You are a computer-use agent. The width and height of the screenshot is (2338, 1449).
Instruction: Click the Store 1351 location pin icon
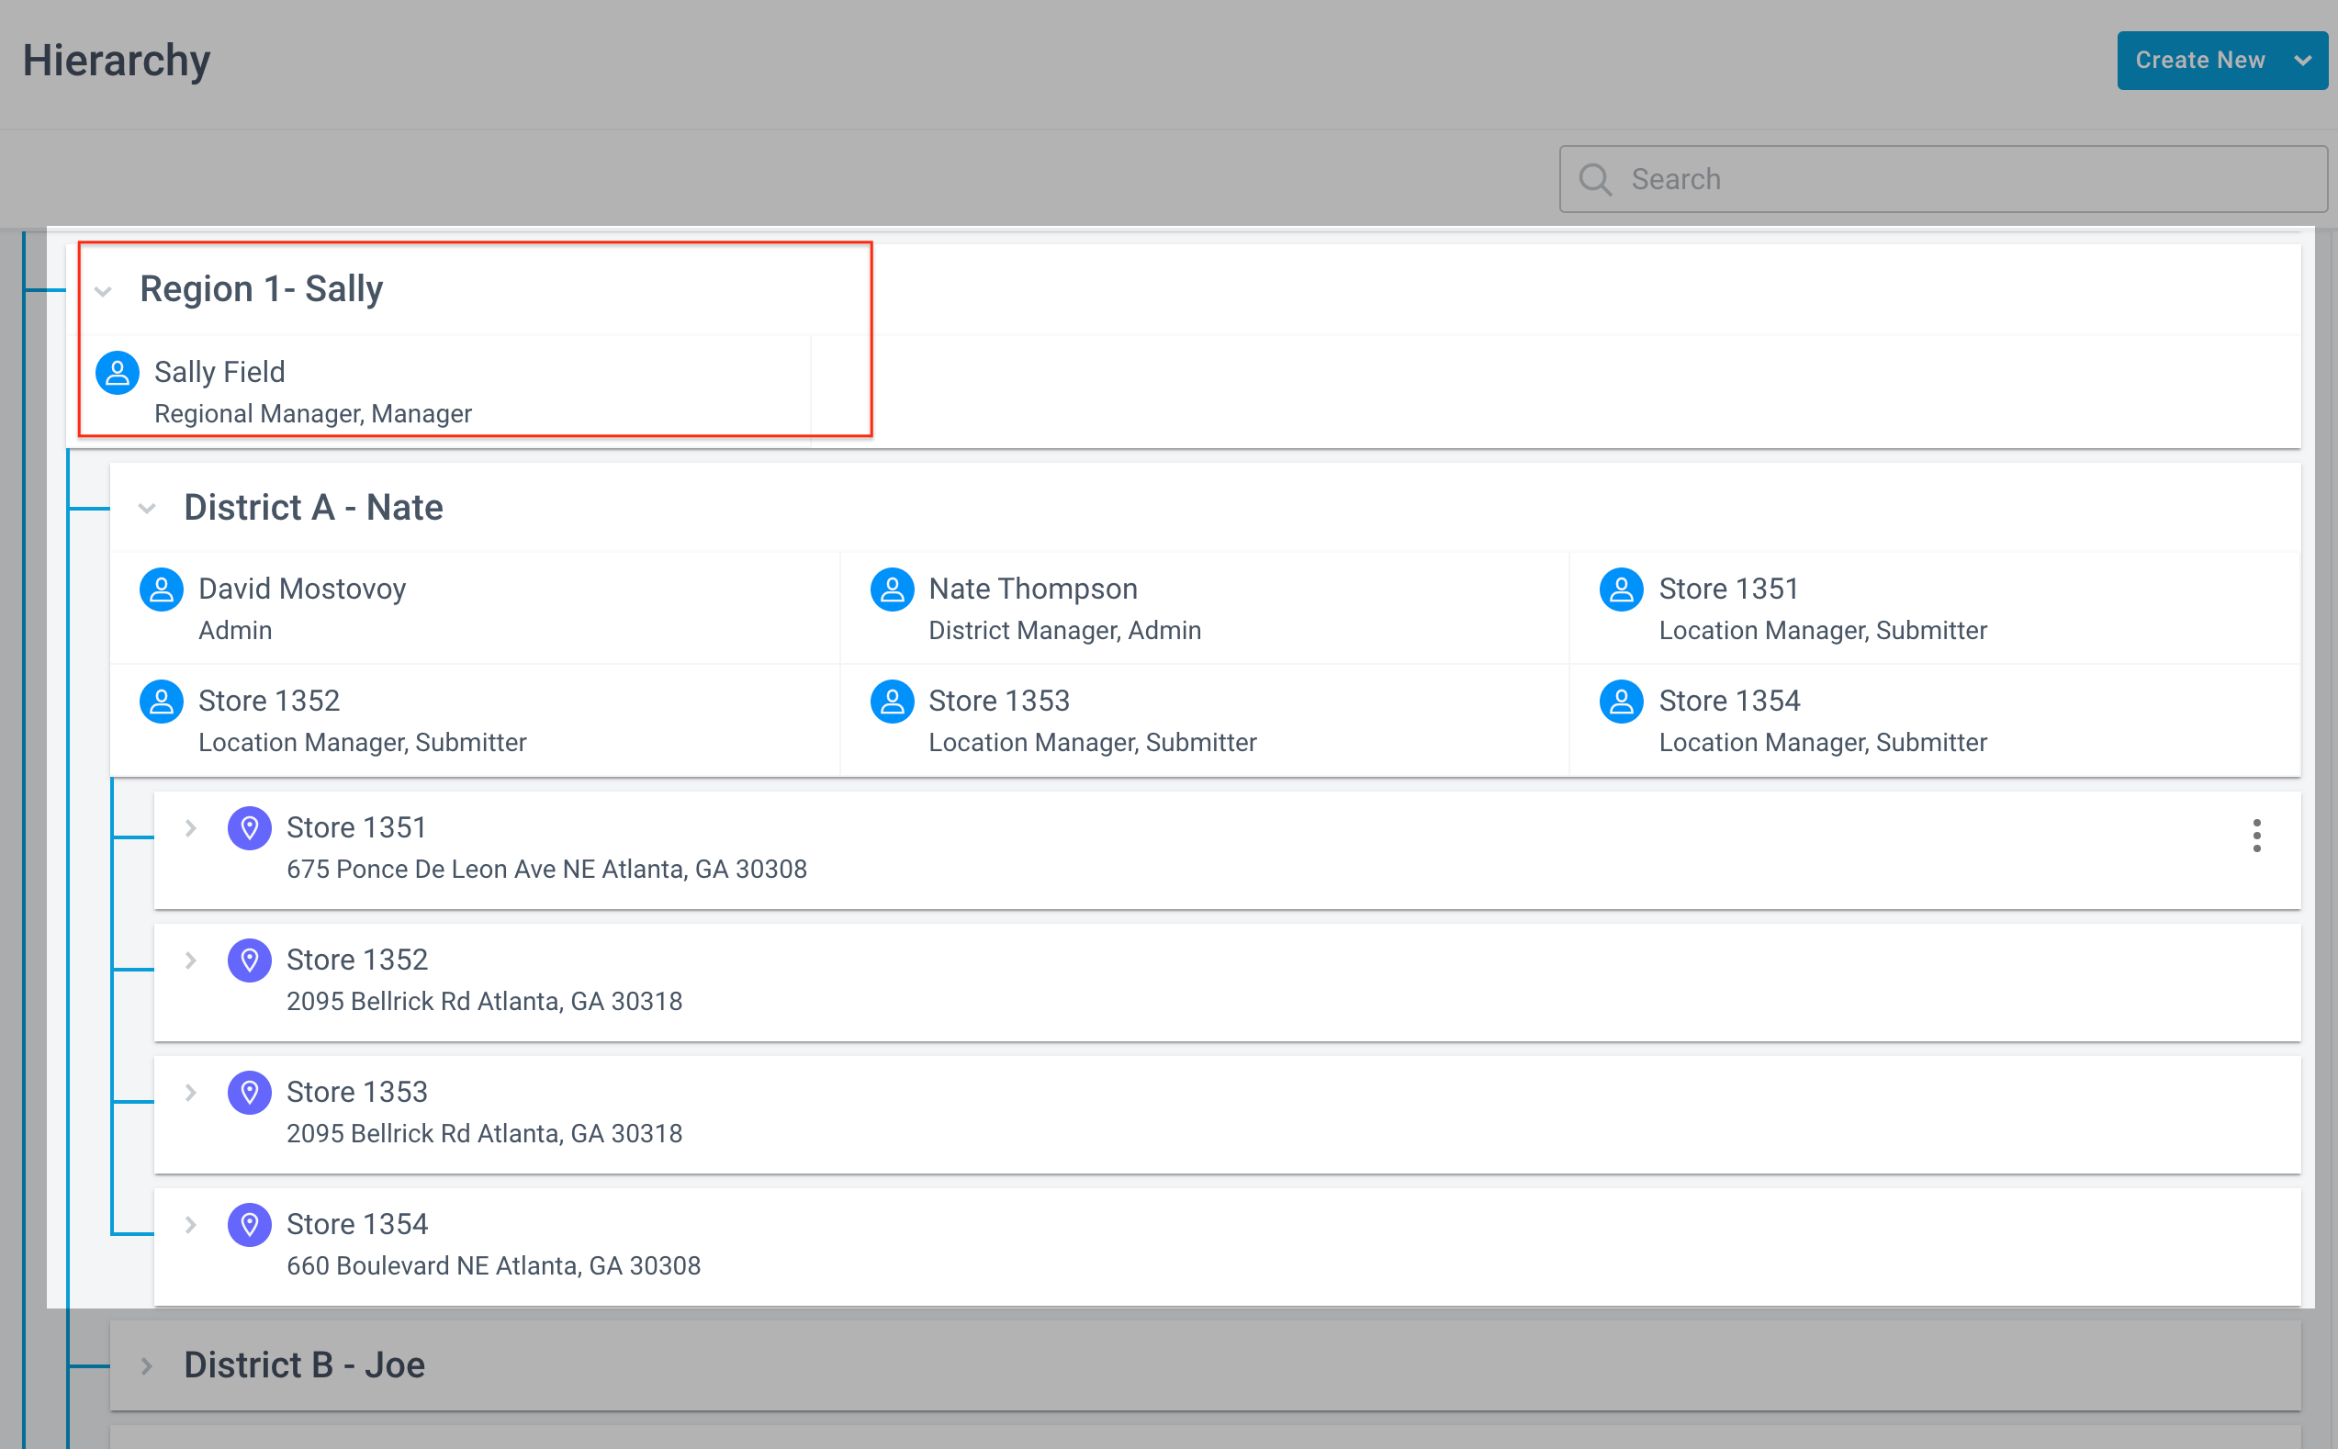[249, 828]
